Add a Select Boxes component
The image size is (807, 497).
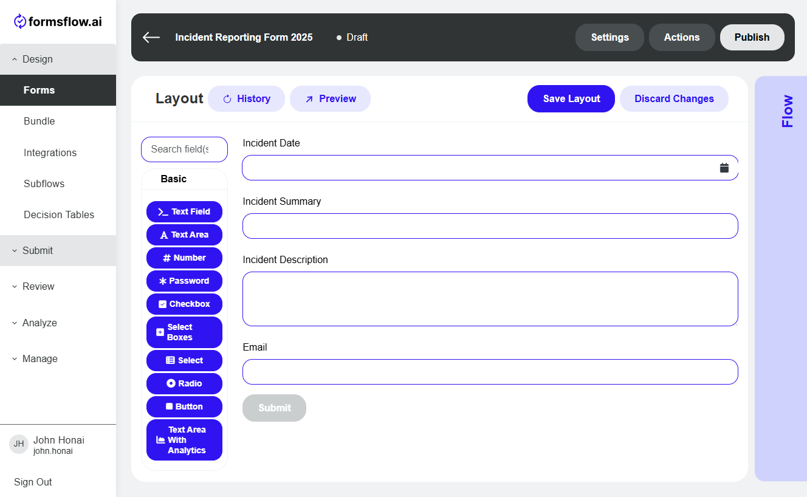pos(184,332)
